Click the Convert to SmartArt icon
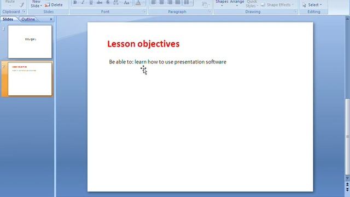 point(206,4)
